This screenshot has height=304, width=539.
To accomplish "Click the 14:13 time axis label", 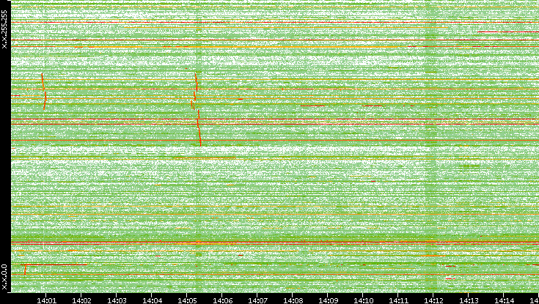I will pyautogui.click(x=469, y=300).
